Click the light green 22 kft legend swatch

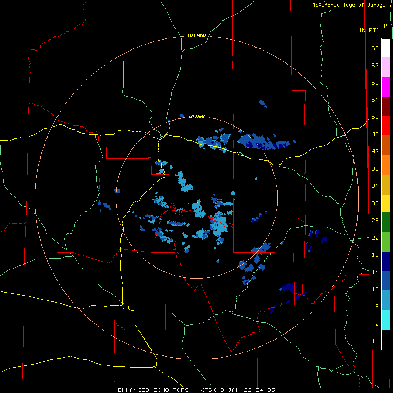click(x=386, y=242)
